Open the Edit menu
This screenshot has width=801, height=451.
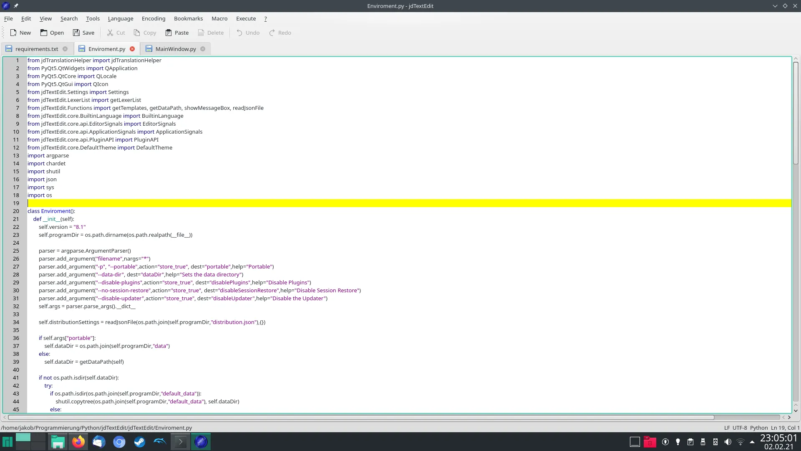(x=26, y=18)
